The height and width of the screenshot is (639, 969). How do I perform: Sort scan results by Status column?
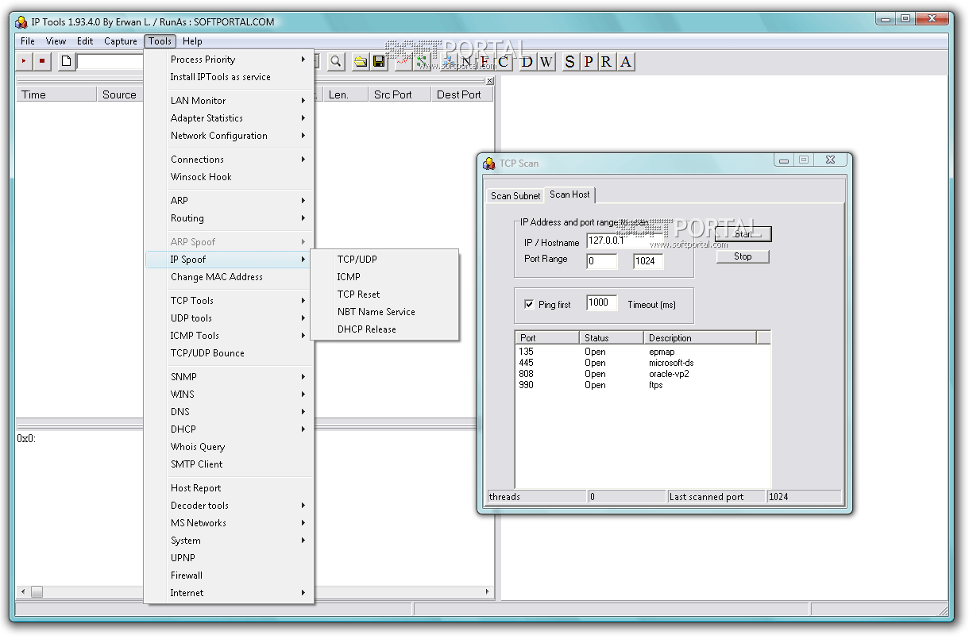612,338
